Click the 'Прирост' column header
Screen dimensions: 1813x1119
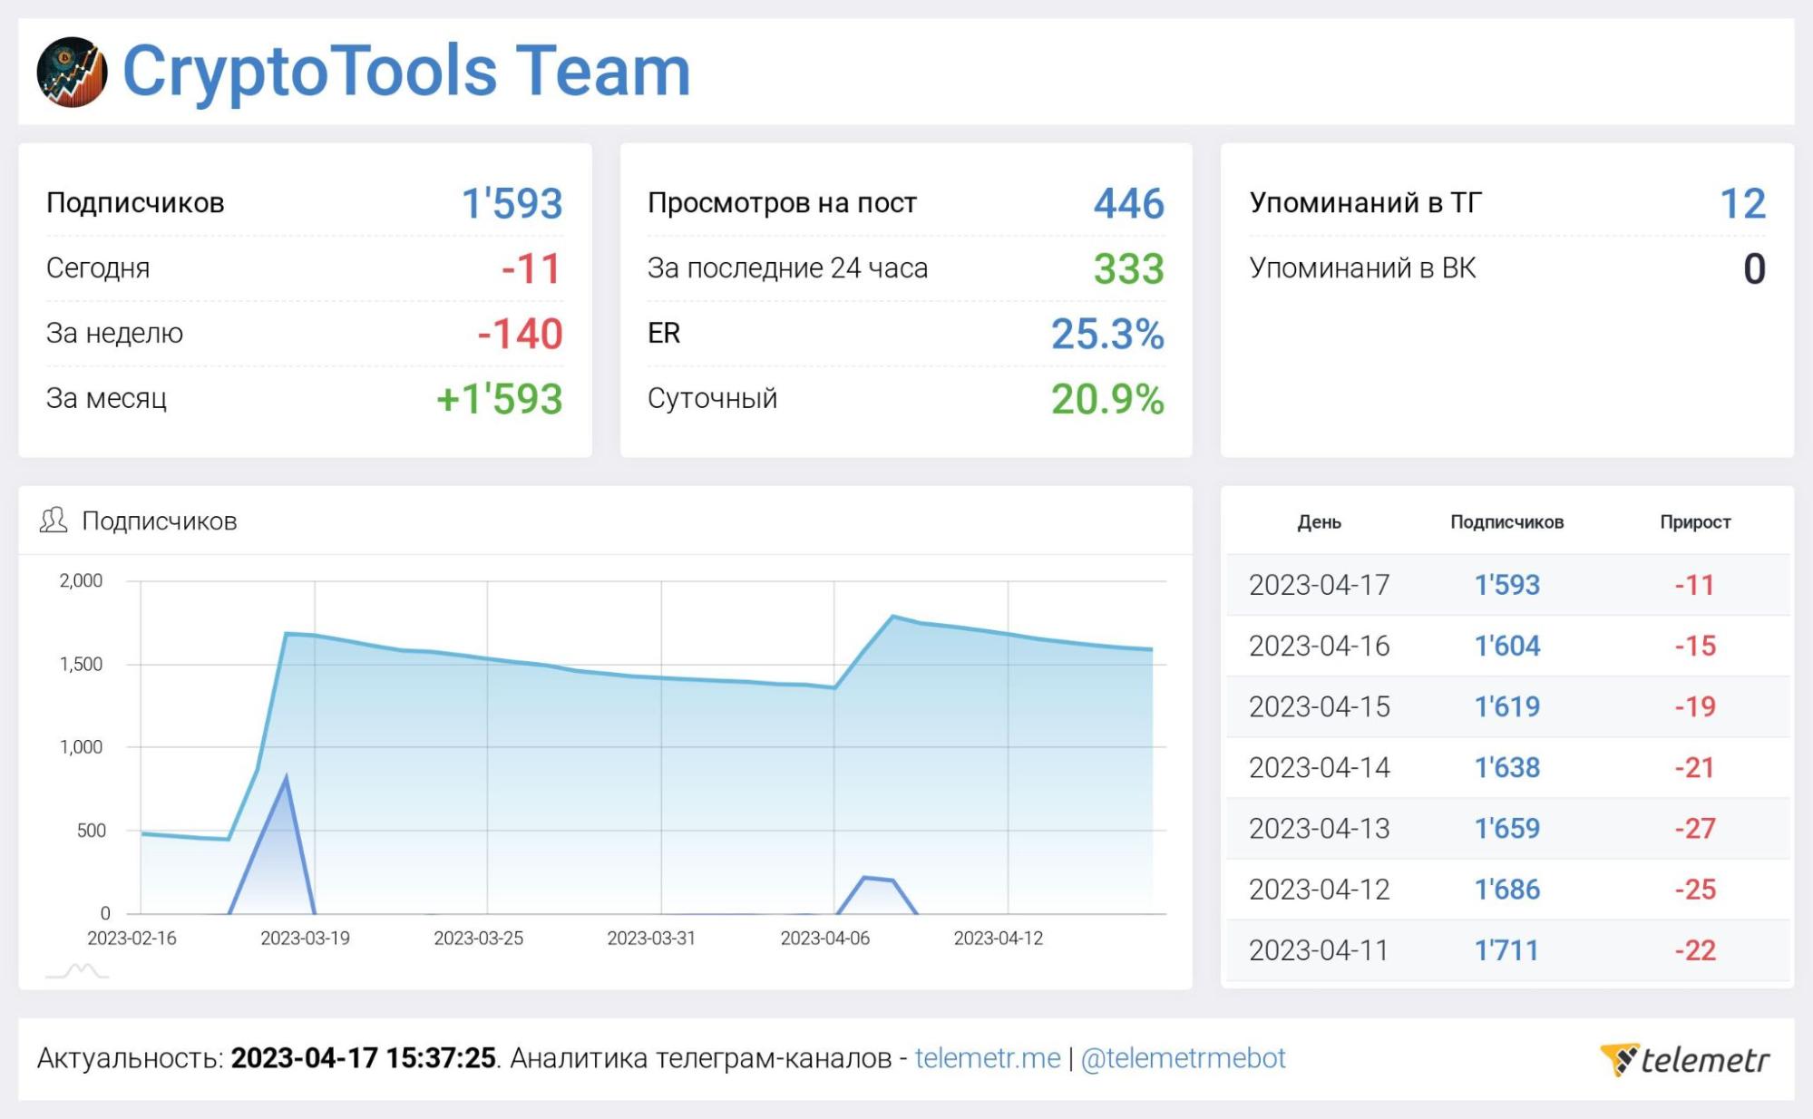(1695, 522)
